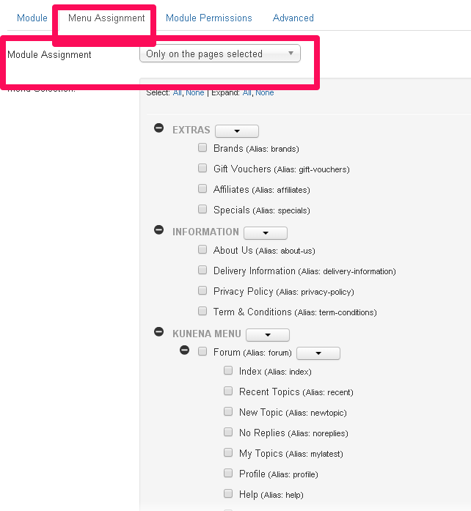Viewport: 471px width, 511px height.
Task: Collapse the Forum subtree minus icon
Action: [x=185, y=351]
